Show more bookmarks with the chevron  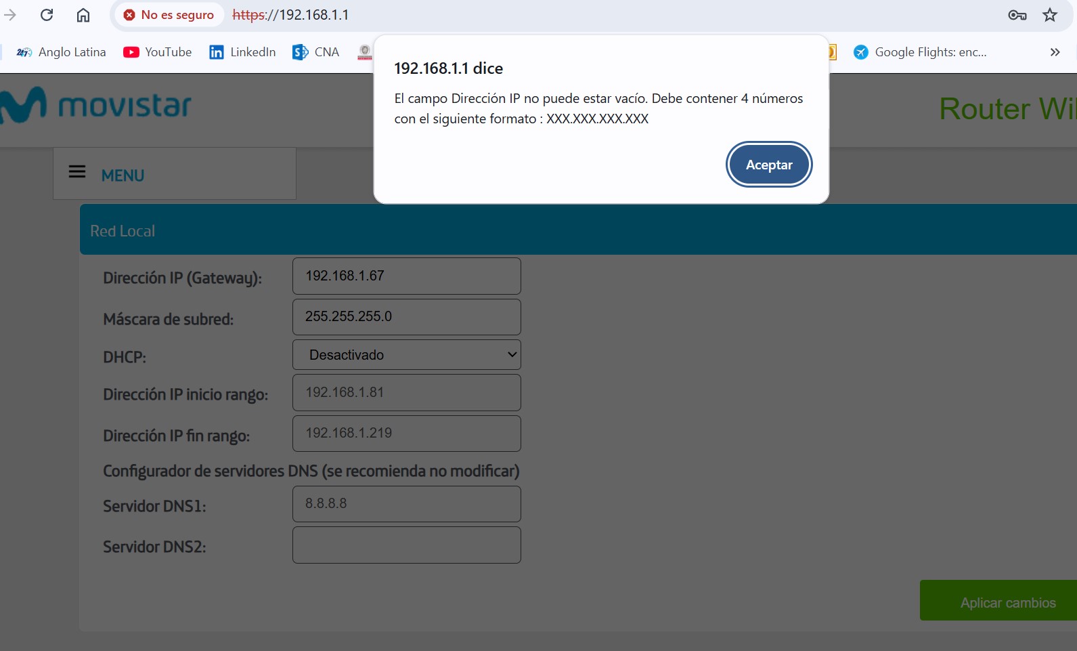point(1054,52)
